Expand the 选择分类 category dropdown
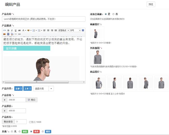The width and height of the screenshot is (169, 135). pyautogui.click(x=43, y=89)
